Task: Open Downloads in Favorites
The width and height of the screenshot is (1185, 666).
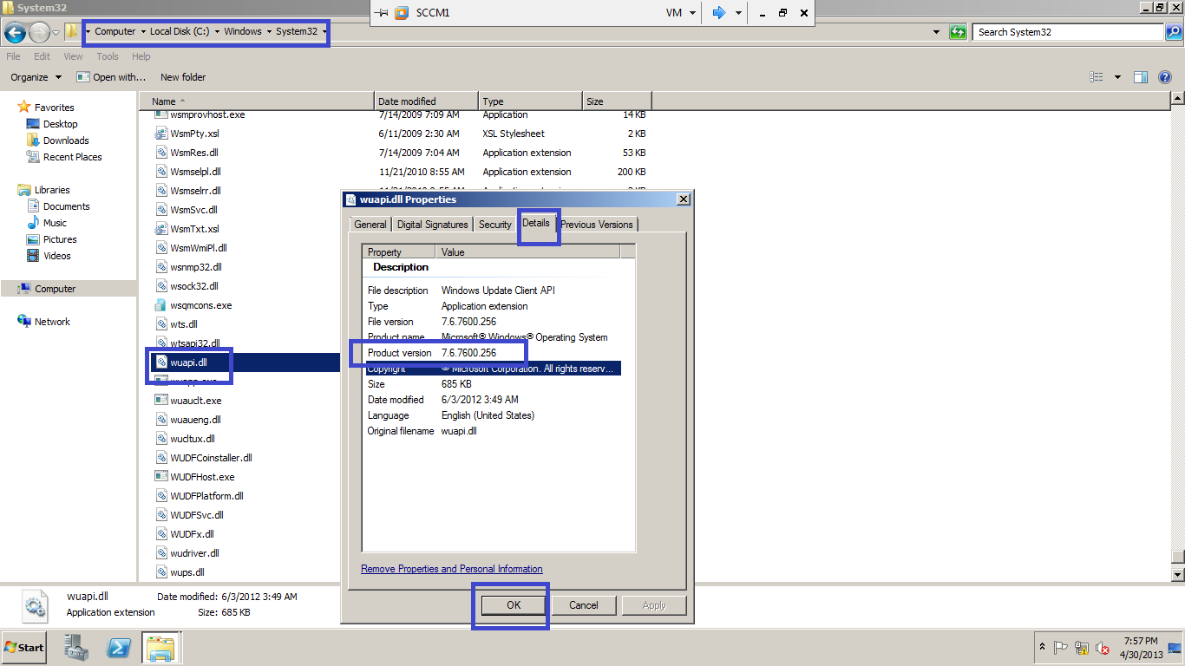Action: pos(66,140)
